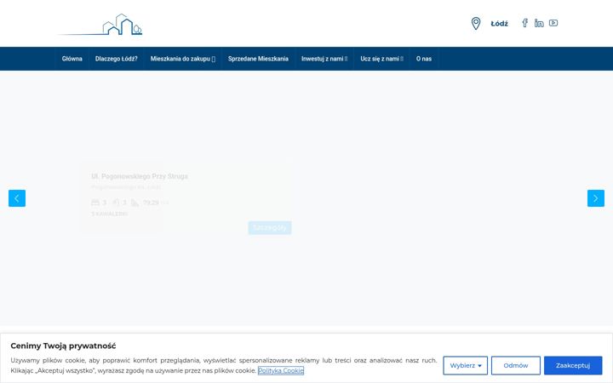
Task: Go to previous slide arrow
Action: click(x=17, y=198)
